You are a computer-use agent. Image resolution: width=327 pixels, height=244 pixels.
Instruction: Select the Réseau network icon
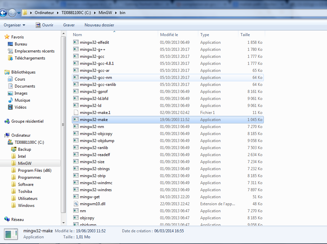(7, 219)
